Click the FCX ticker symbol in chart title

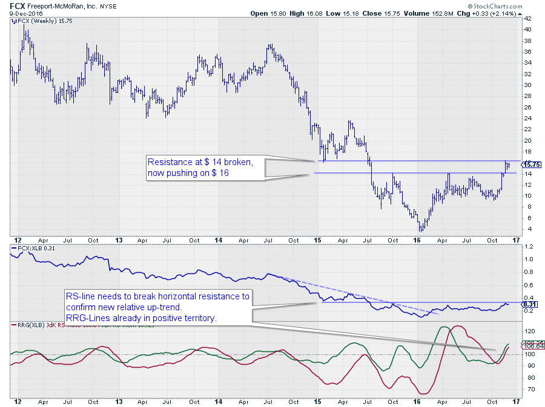click(x=18, y=6)
